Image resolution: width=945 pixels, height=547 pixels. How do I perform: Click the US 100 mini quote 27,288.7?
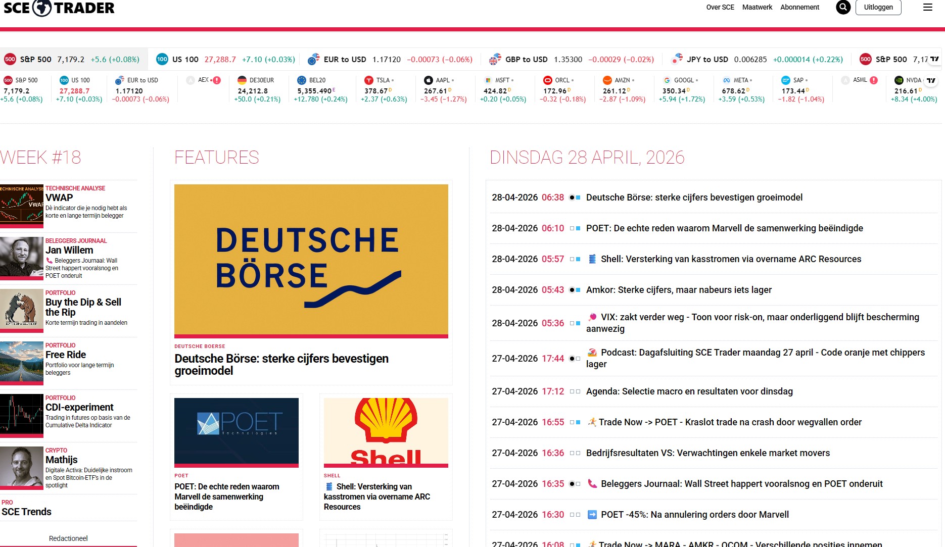[x=74, y=91]
